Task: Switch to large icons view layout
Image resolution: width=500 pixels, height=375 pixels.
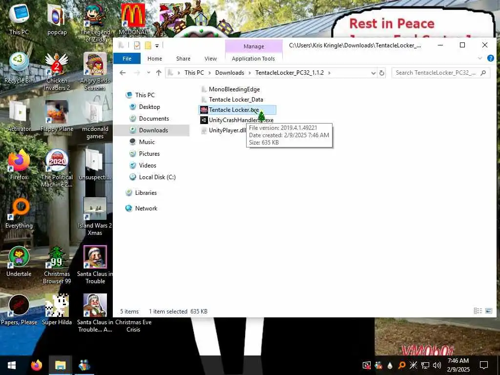Action: [488, 311]
